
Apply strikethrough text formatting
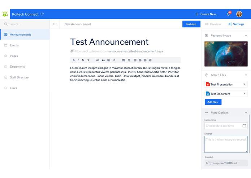click(x=88, y=60)
